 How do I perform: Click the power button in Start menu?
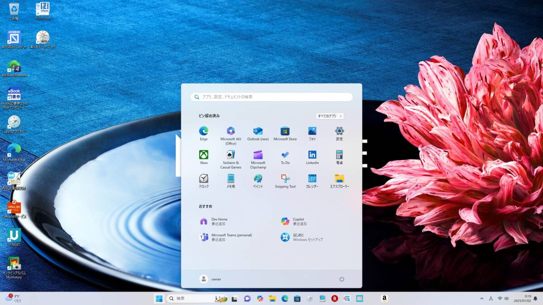pyautogui.click(x=342, y=279)
